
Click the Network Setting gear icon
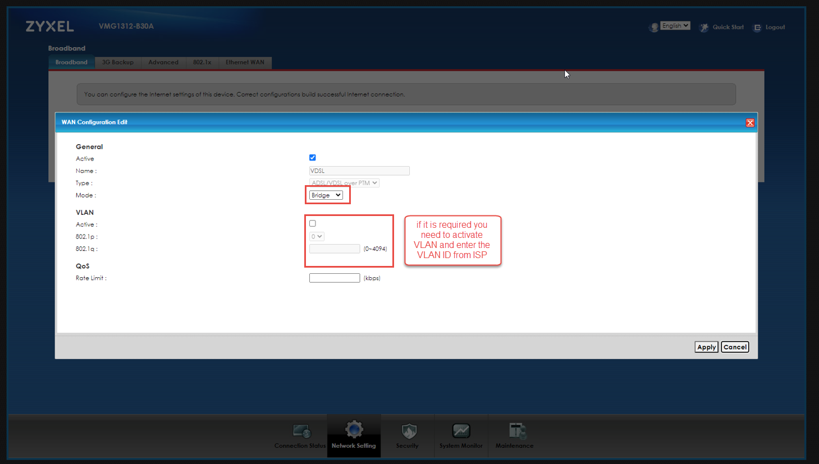[x=354, y=430]
